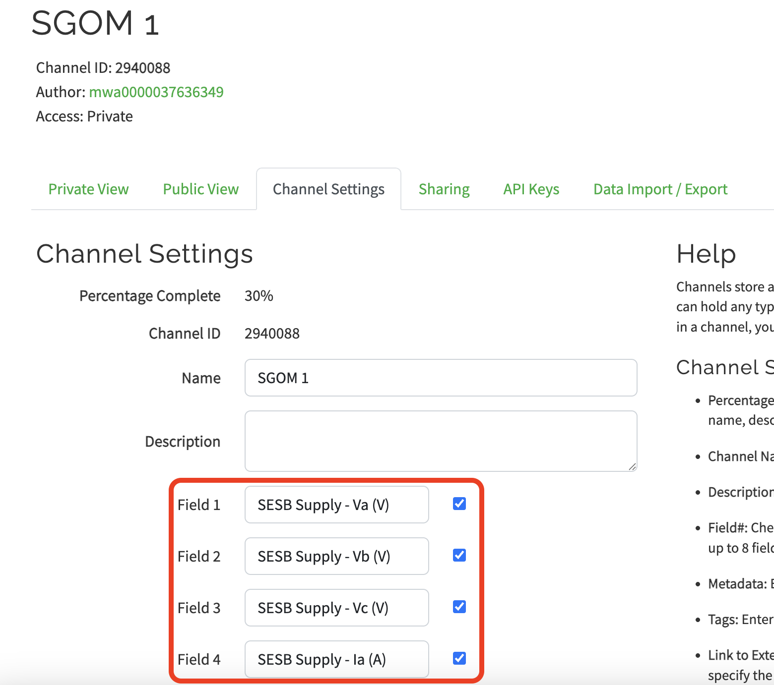Image resolution: width=774 pixels, height=685 pixels.
Task: Click the Field 1 input SESB Supply - Va (V)
Action: coord(336,505)
